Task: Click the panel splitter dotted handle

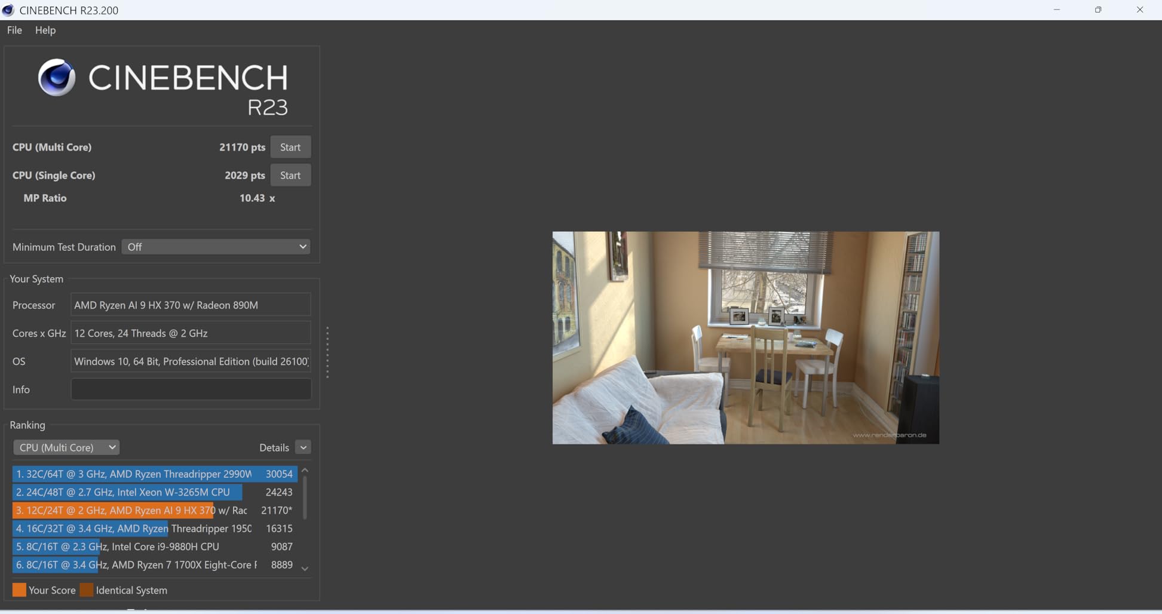Action: pos(327,352)
